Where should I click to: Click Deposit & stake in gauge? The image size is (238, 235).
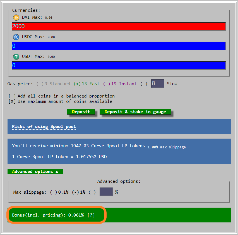(x=135, y=112)
